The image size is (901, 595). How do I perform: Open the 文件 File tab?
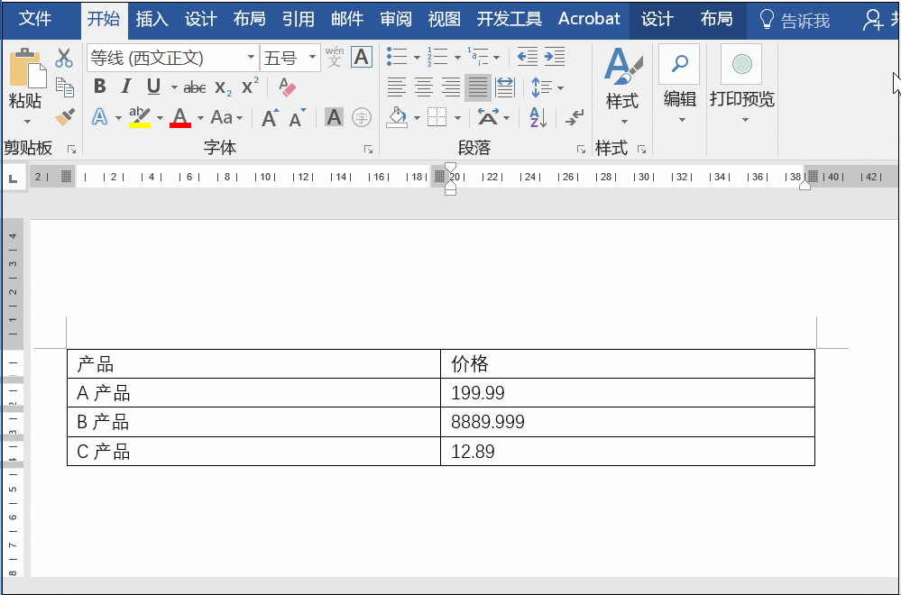pyautogui.click(x=35, y=19)
